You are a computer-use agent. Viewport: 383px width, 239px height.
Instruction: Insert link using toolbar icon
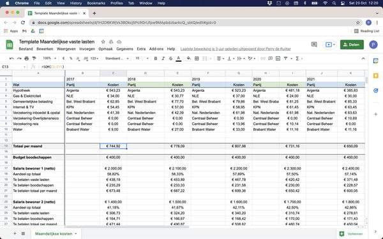[263, 59]
